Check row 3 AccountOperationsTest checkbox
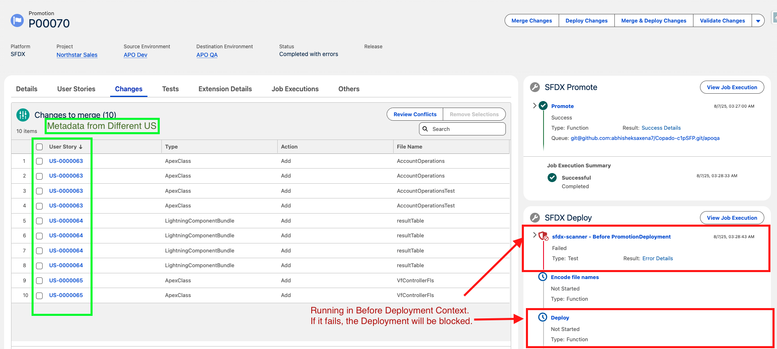The height and width of the screenshot is (349, 777). point(39,191)
